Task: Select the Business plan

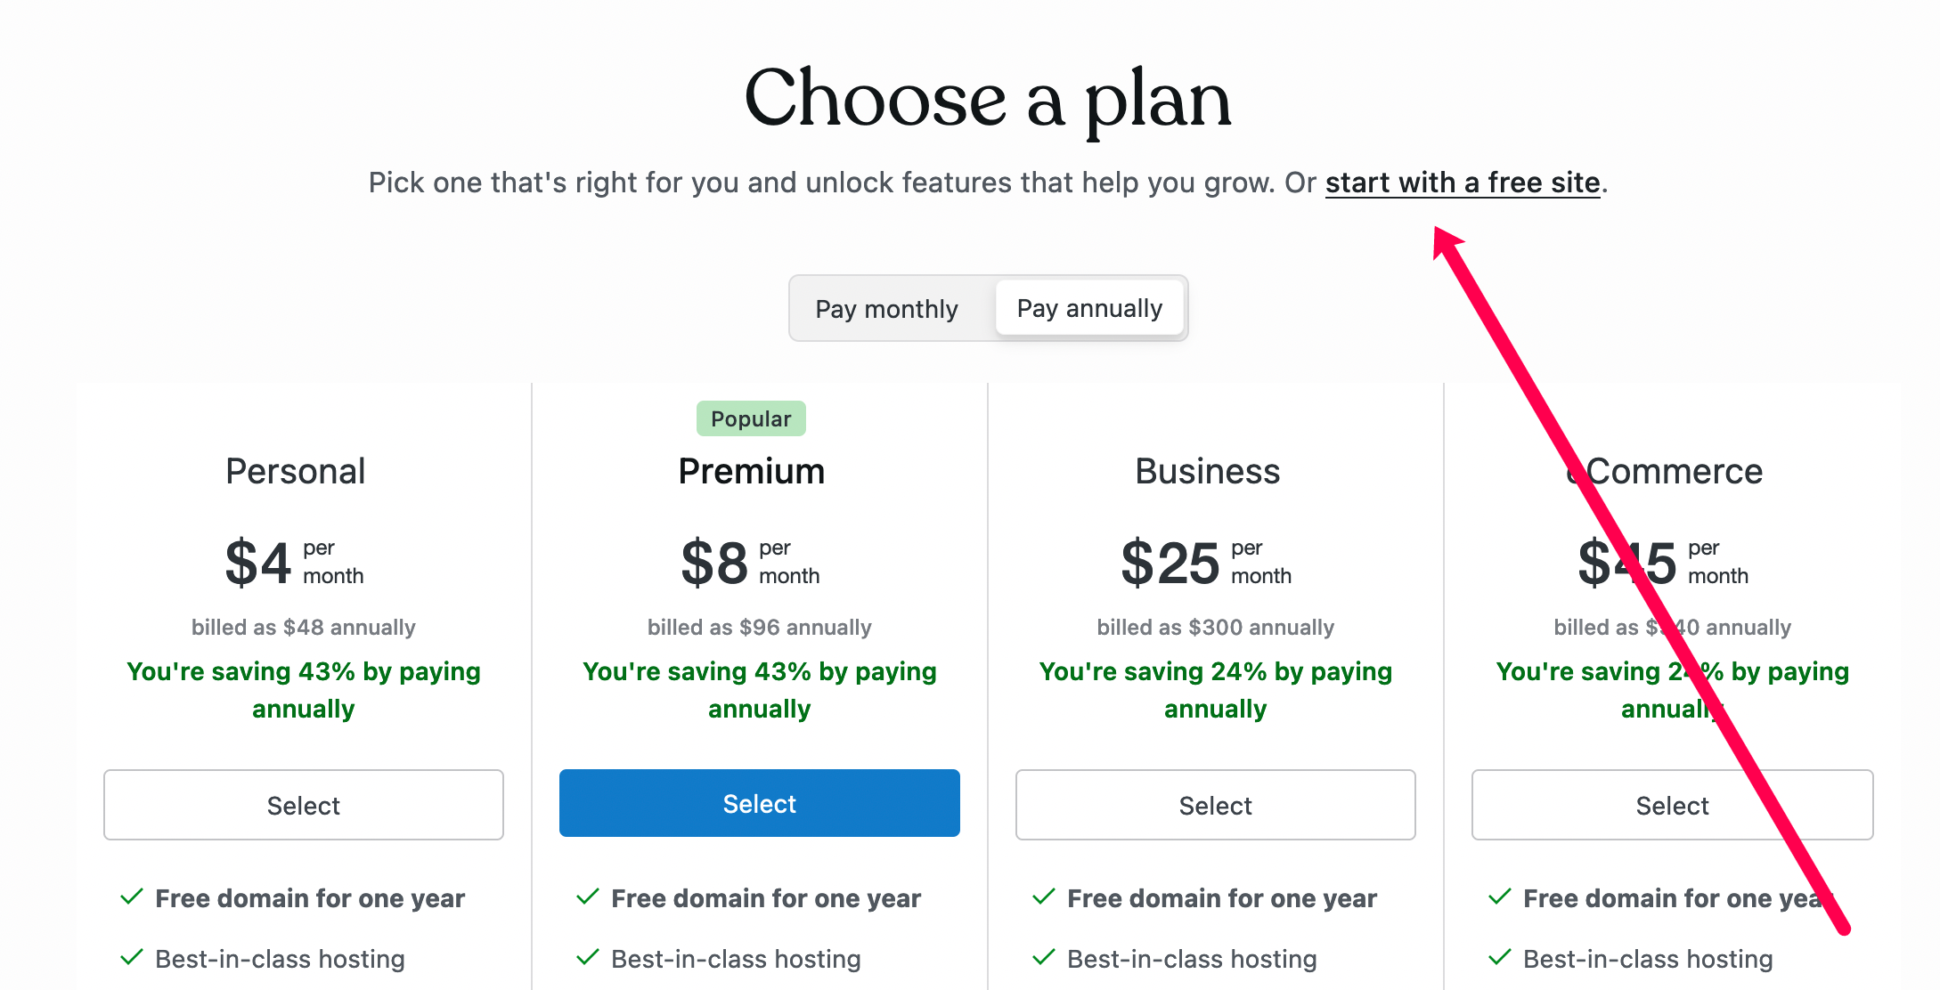Action: [x=1215, y=805]
